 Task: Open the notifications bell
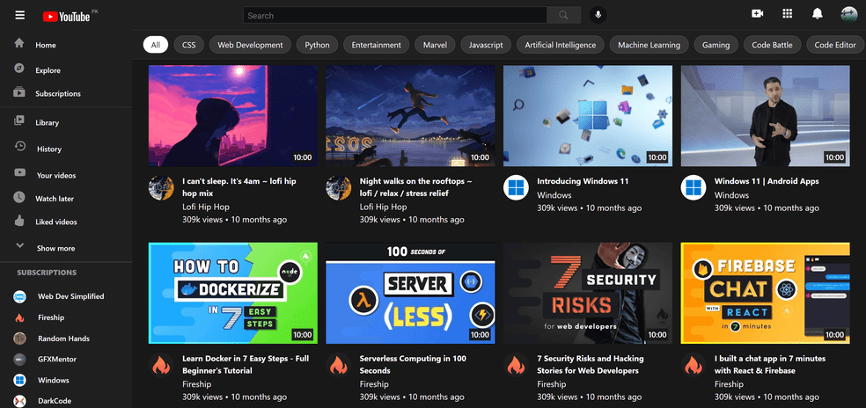point(818,14)
